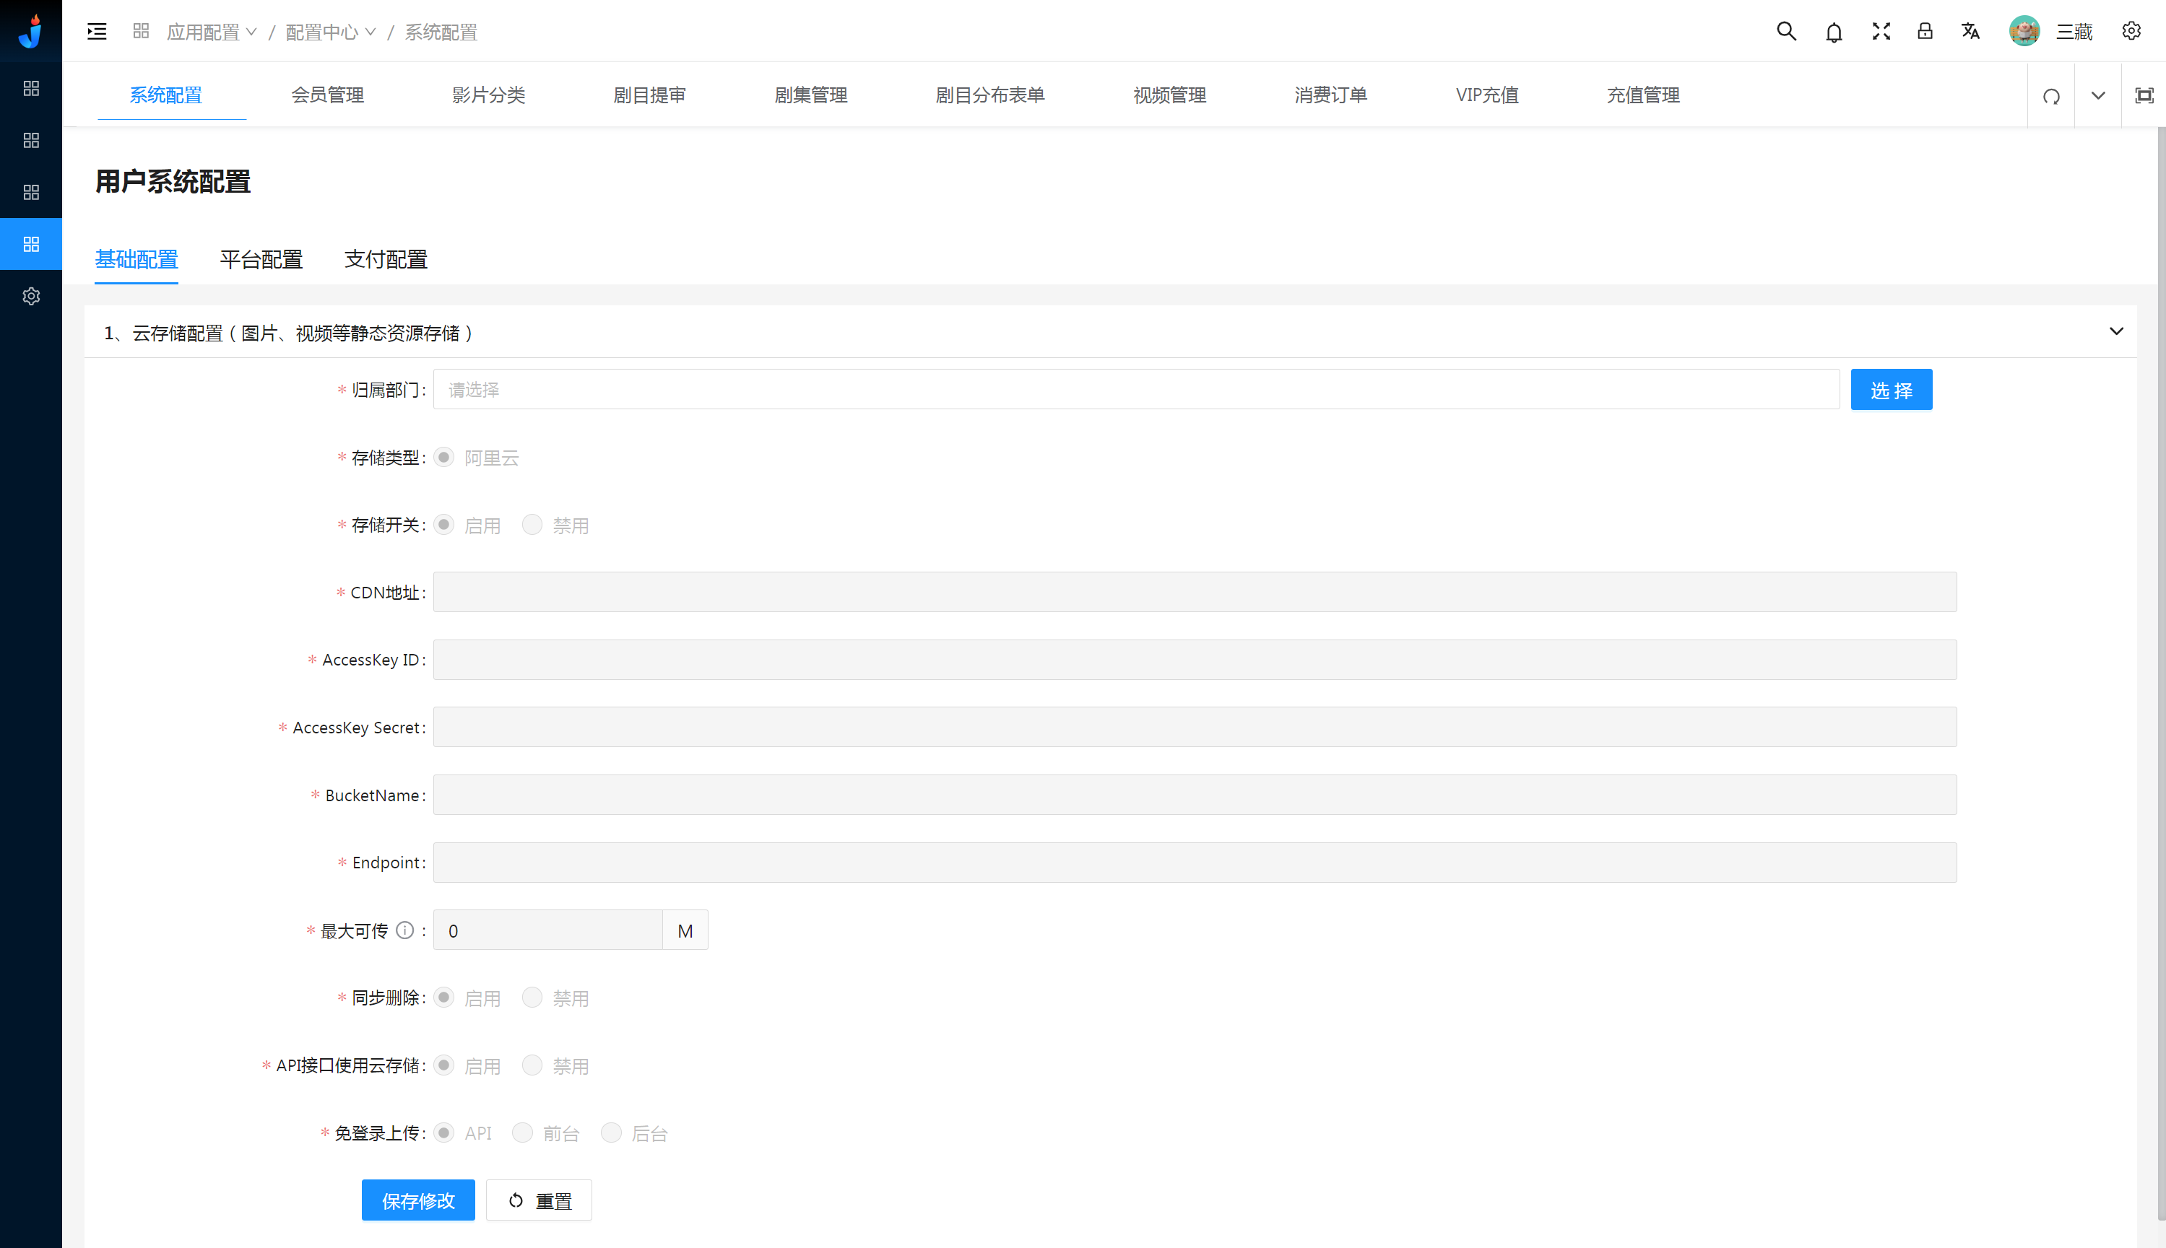Click the lock screen icon
The width and height of the screenshot is (2166, 1248).
(x=1925, y=32)
